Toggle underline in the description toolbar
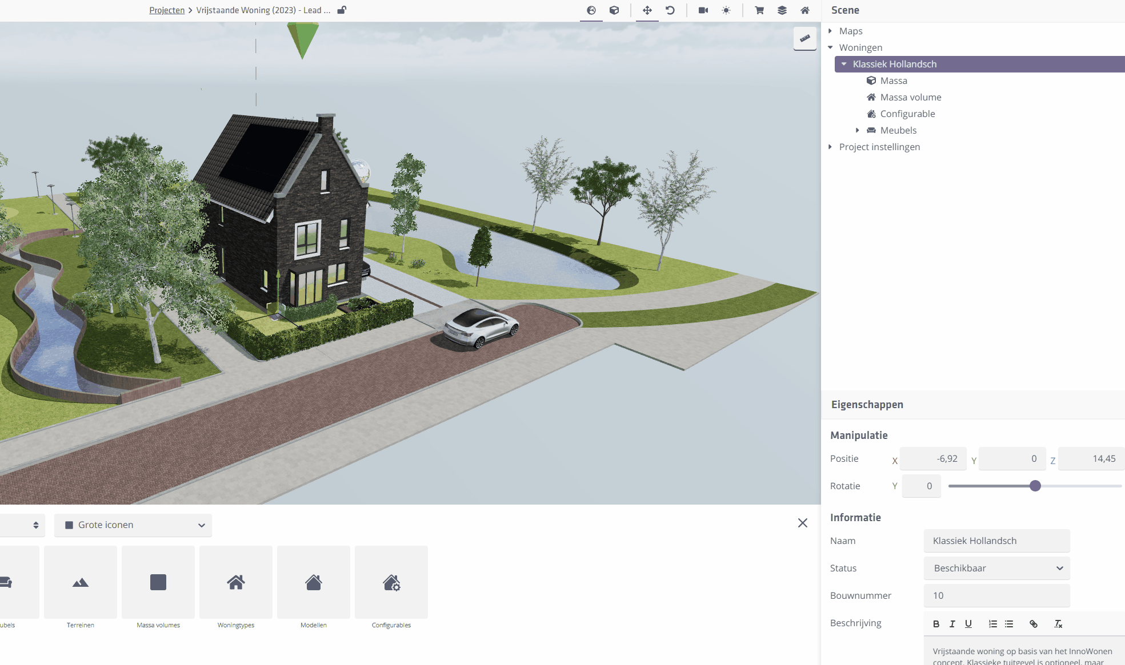The height and width of the screenshot is (665, 1125). [x=968, y=623]
